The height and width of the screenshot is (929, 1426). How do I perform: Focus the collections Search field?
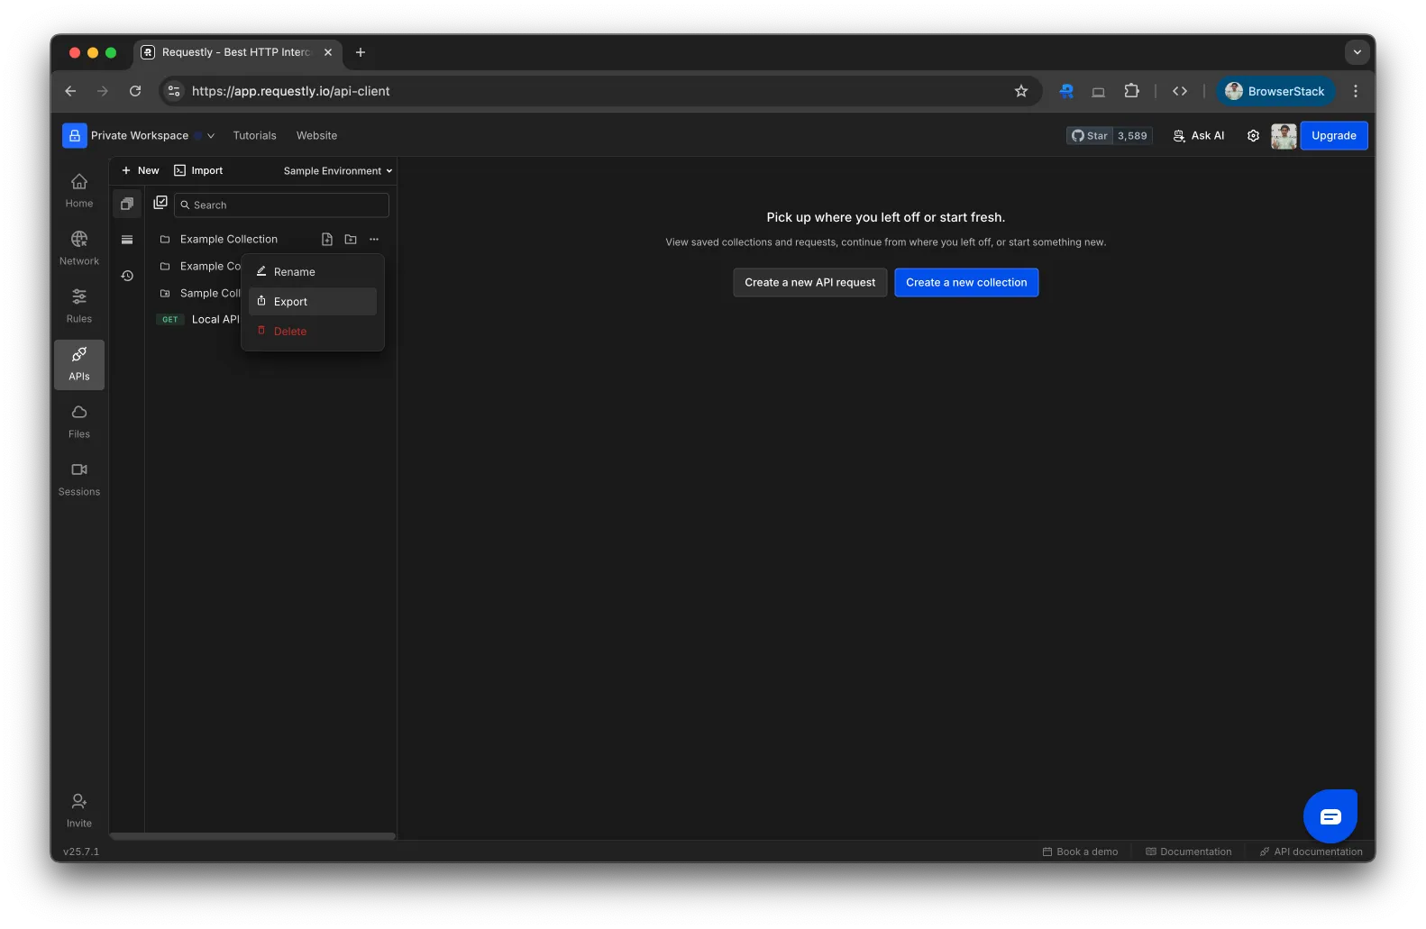pos(281,205)
